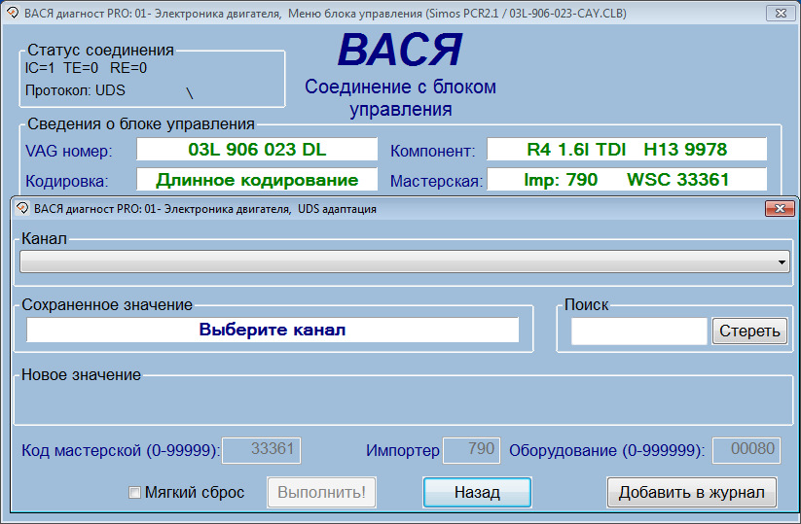Click the Оборудование field with 00080
Screen dimensions: 801x524
(746, 450)
